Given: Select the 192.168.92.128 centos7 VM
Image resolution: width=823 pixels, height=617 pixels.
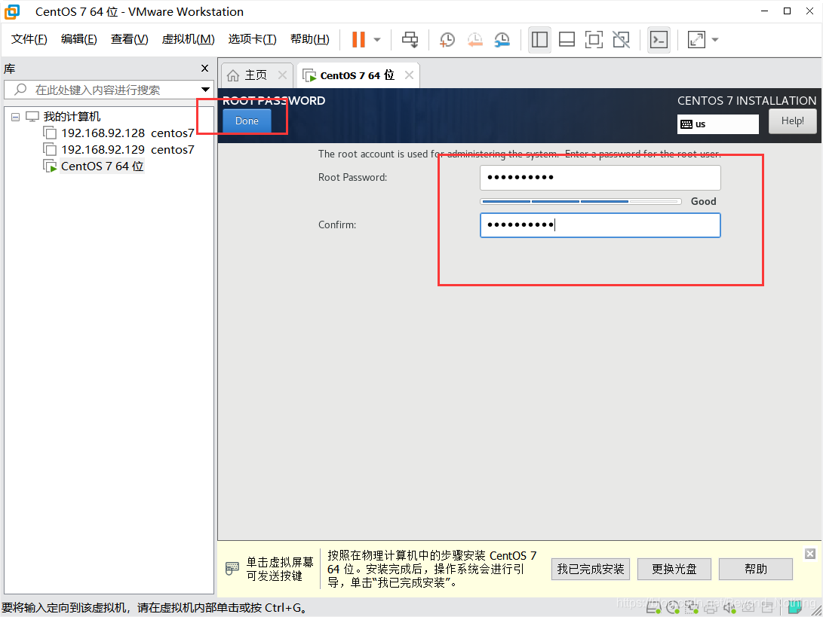Looking at the screenshot, I should (127, 133).
